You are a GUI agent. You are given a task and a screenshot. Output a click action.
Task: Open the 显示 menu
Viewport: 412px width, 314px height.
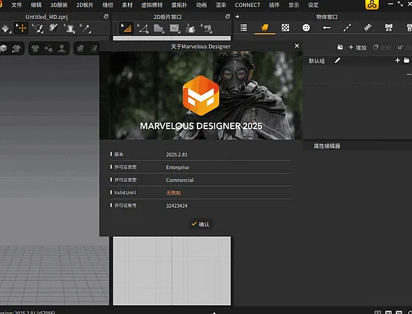pos(293,5)
